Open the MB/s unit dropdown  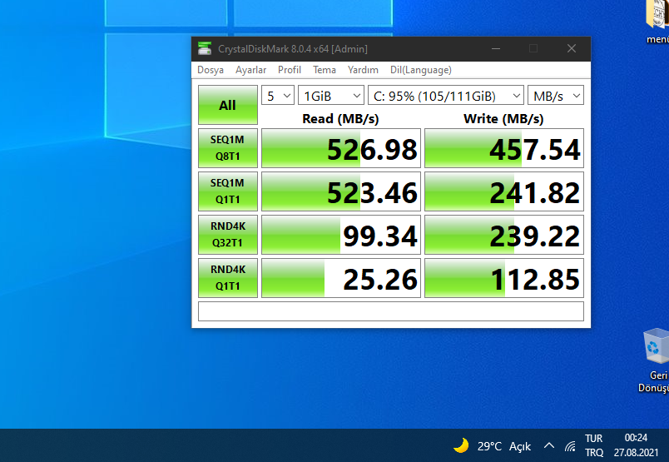[556, 96]
